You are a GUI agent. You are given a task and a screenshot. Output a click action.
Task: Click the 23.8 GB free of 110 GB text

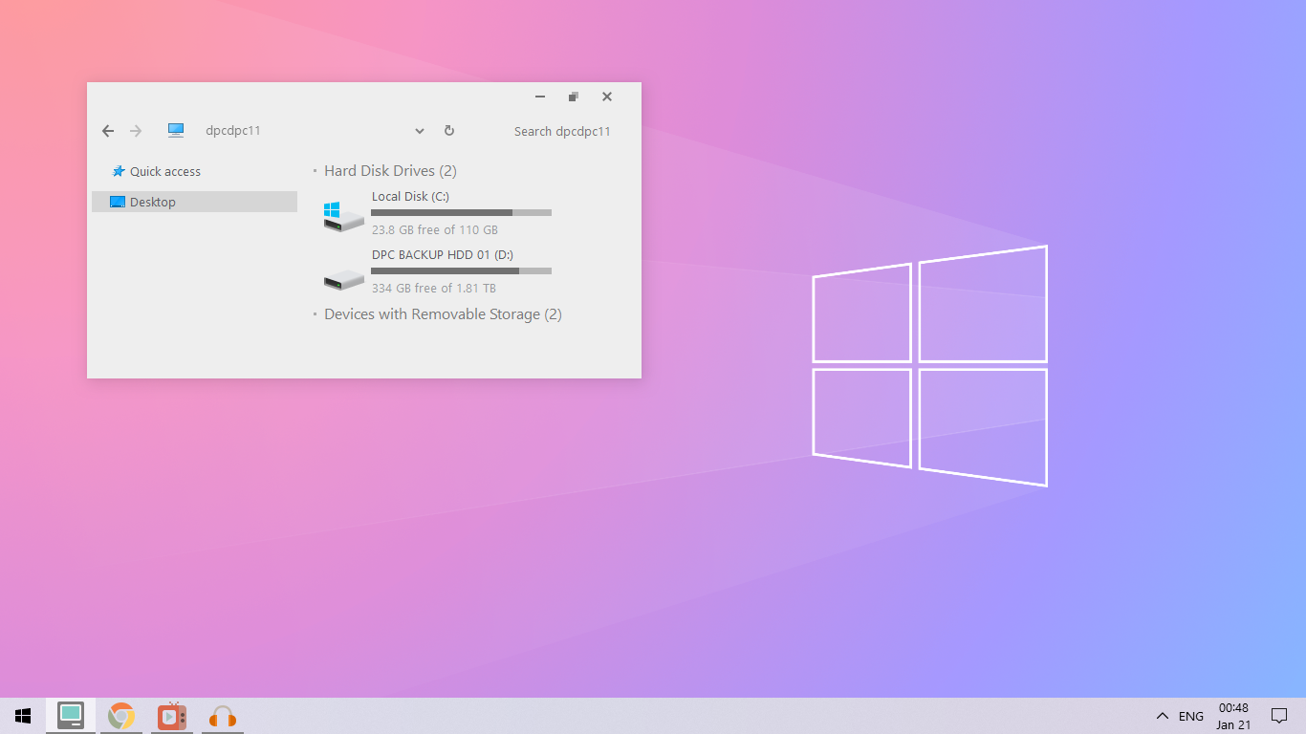point(435,230)
